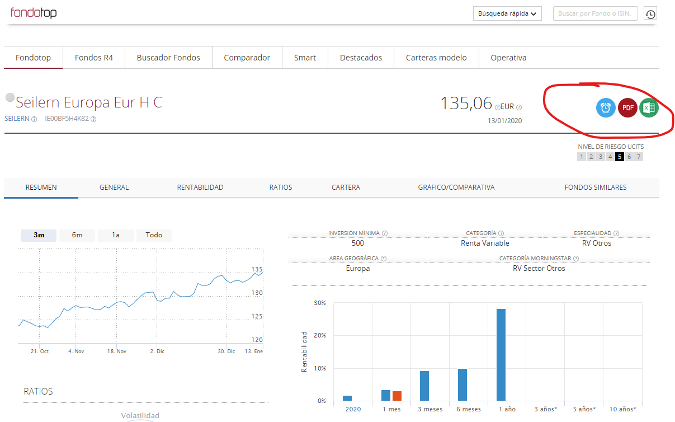
Task: Go to the Fondos R4 tab
Action: (94, 58)
